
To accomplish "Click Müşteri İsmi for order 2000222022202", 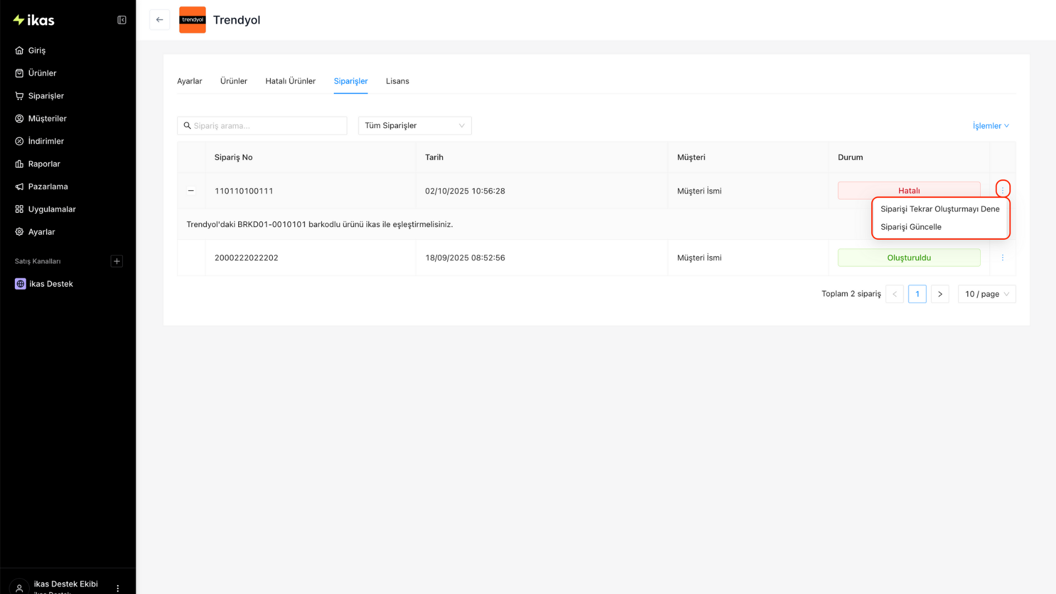I will 699,258.
